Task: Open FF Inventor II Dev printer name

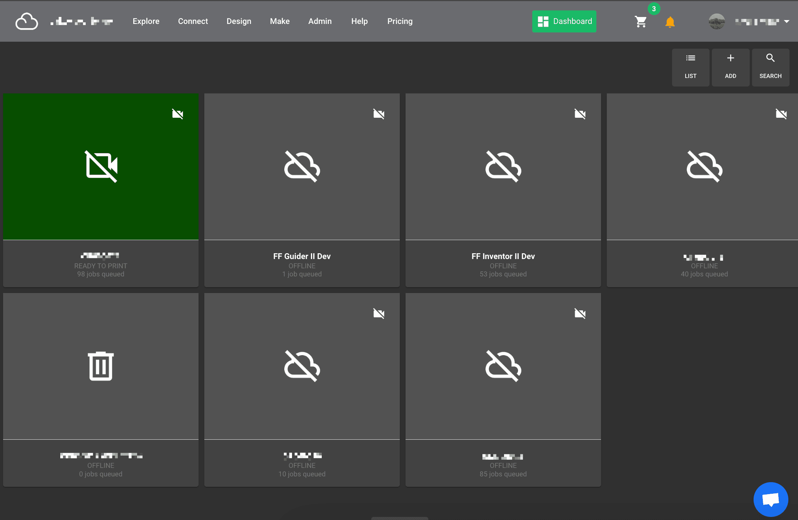Action: [x=503, y=256]
